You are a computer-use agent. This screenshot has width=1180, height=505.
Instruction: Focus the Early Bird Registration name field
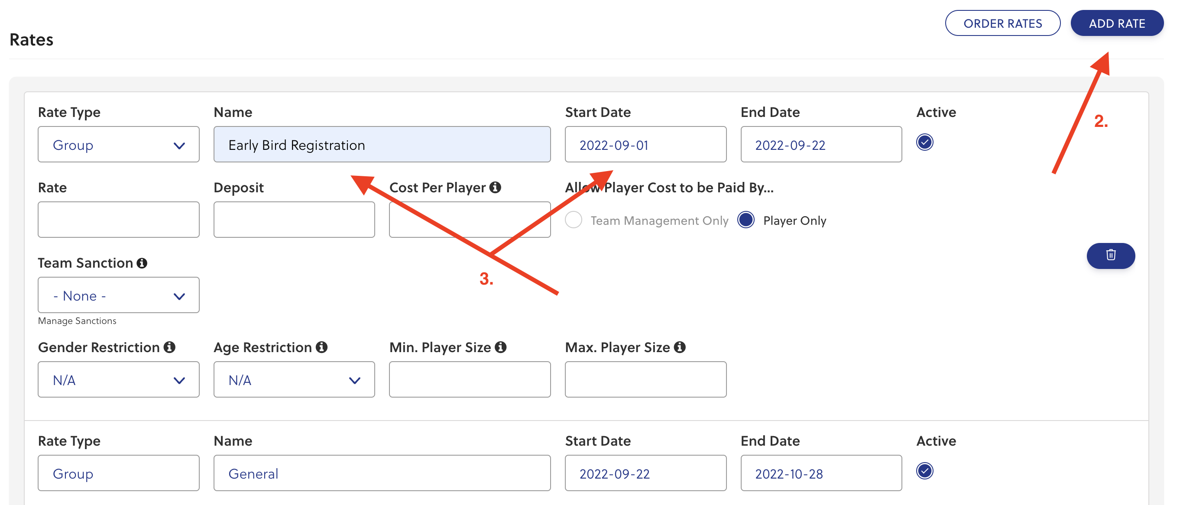[382, 144]
